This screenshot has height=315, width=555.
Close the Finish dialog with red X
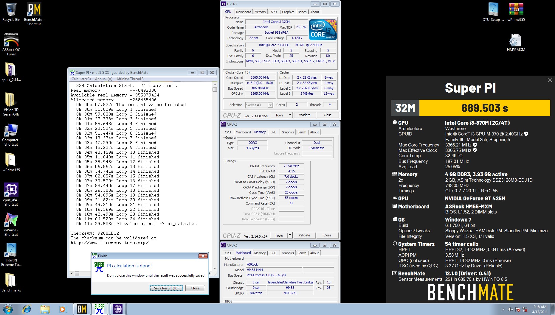(203, 256)
